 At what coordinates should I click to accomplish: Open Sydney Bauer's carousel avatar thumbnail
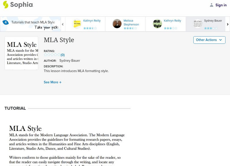198,24
